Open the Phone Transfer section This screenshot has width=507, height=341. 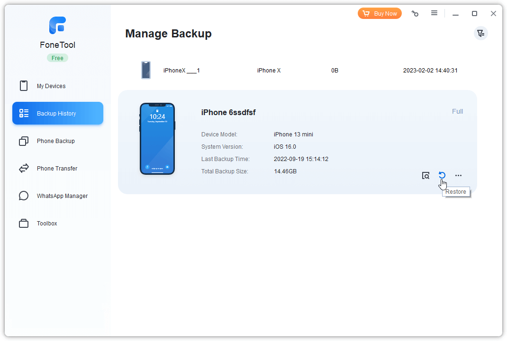pos(57,169)
